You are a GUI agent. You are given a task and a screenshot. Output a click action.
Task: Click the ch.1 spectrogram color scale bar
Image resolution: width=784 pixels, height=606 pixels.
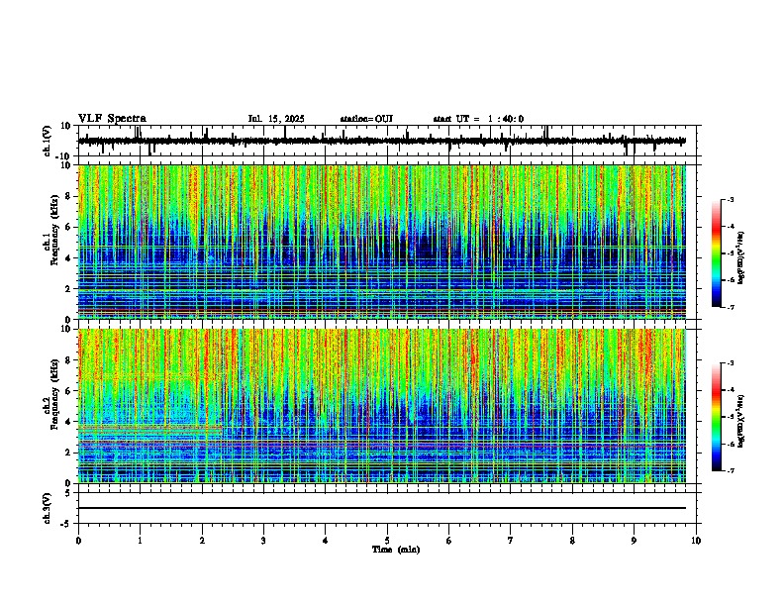coord(717,253)
